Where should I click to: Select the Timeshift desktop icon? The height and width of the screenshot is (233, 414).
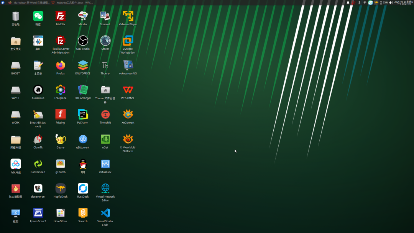tap(105, 117)
